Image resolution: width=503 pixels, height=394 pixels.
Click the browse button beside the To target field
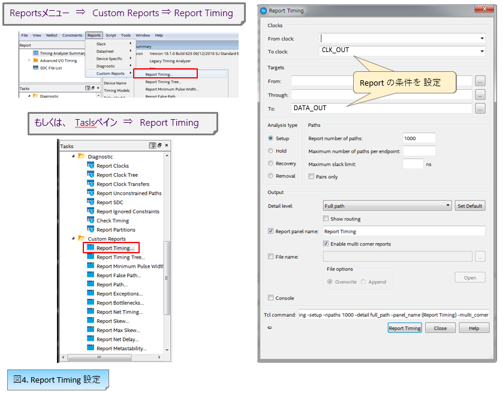click(480, 108)
